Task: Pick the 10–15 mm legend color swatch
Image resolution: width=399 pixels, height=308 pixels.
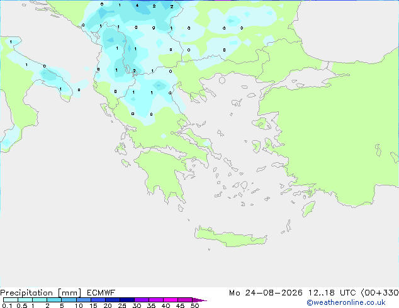Action: [x=83, y=300]
